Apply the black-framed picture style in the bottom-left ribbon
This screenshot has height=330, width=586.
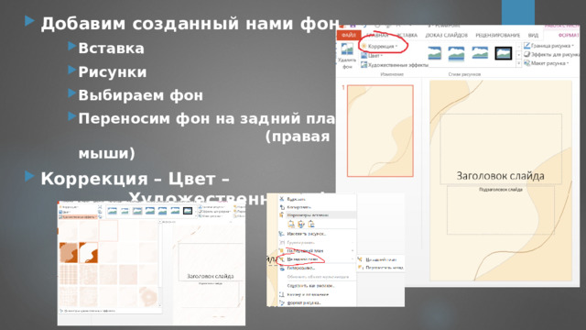click(187, 211)
